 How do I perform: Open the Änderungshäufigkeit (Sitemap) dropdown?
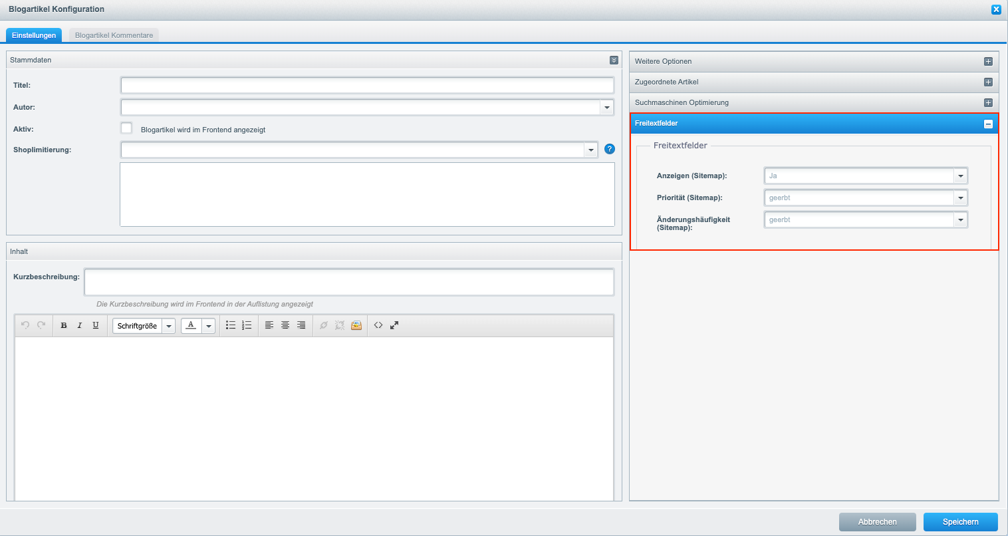[x=961, y=220]
